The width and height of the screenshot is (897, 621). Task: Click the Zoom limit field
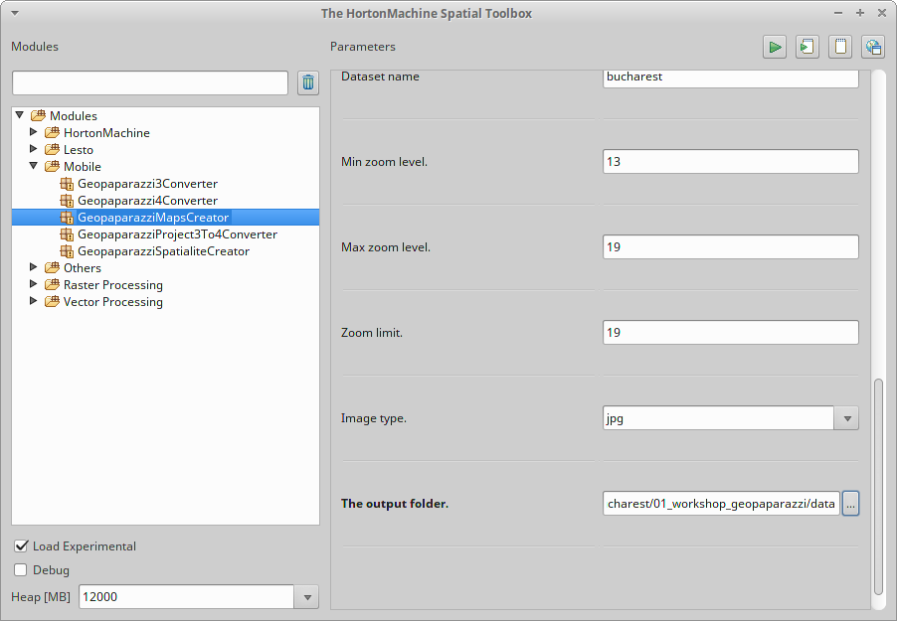click(731, 332)
